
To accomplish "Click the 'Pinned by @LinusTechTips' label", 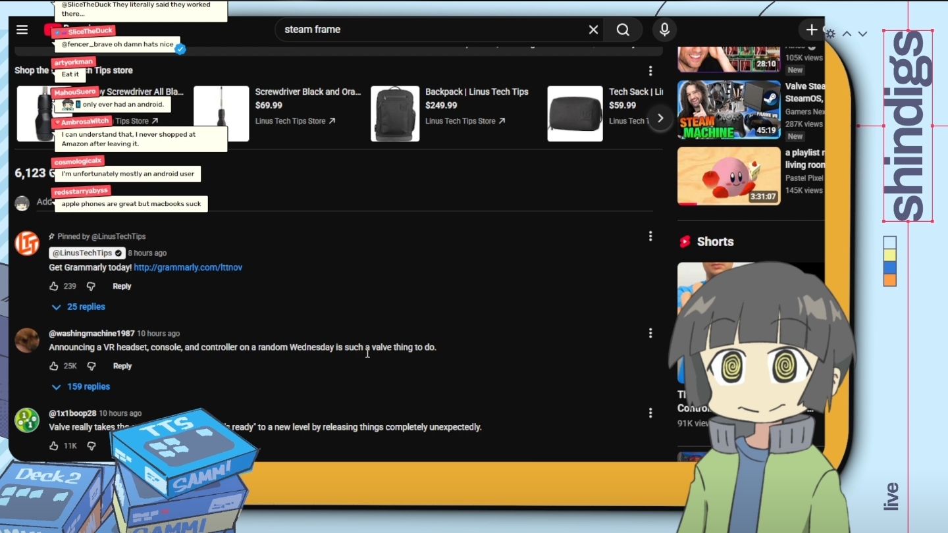I will [97, 236].
